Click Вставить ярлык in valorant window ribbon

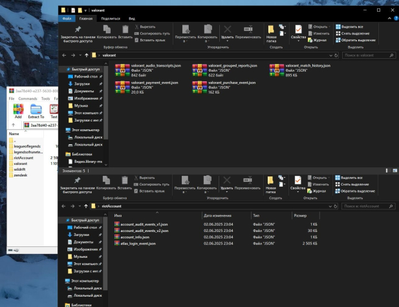click(150, 40)
